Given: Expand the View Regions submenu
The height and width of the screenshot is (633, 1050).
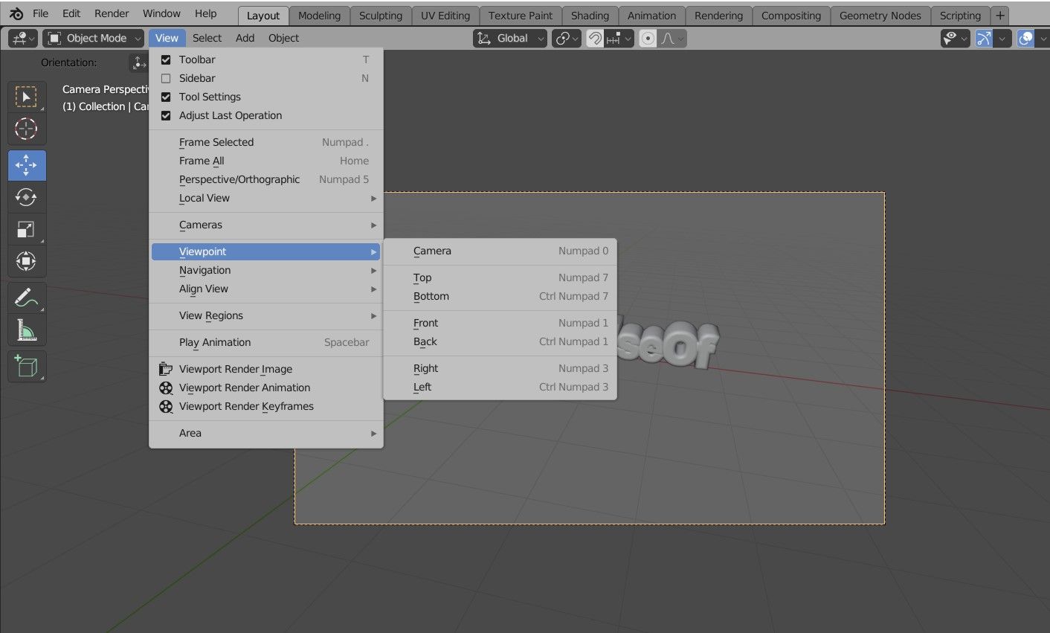Looking at the screenshot, I should point(266,316).
